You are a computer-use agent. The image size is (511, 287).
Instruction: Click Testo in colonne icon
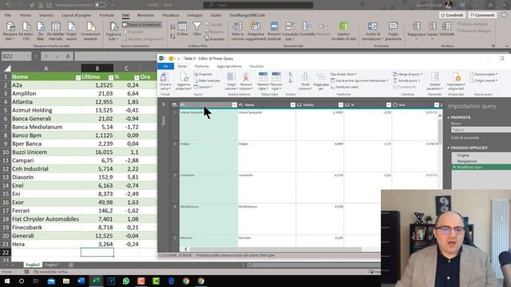coord(238,31)
